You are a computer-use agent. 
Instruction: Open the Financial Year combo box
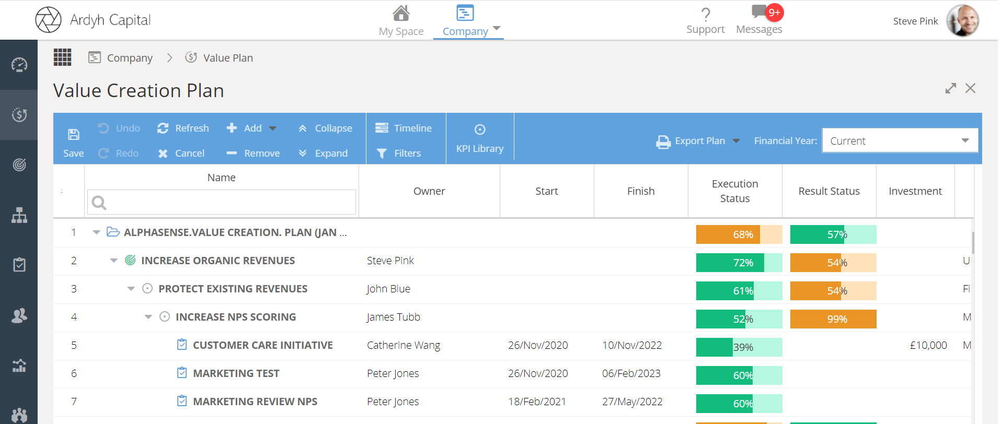(x=900, y=140)
